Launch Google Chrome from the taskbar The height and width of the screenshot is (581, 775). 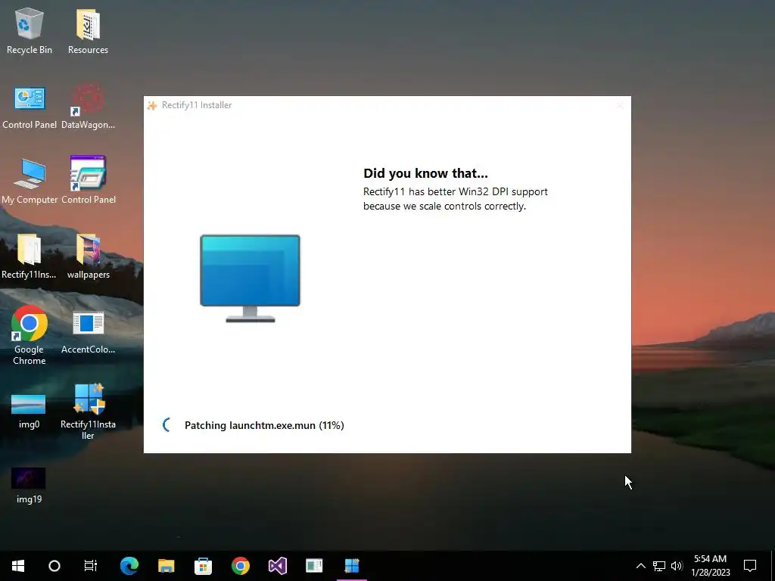240,566
